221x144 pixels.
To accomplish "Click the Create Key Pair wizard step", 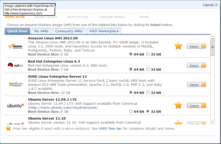I will [x=77, y=17].
